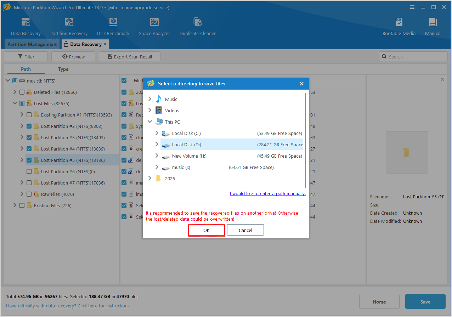The image size is (452, 317).
Task: Uncheck Lost Partition #3 checkbox
Action: pyautogui.click(x=29, y=137)
